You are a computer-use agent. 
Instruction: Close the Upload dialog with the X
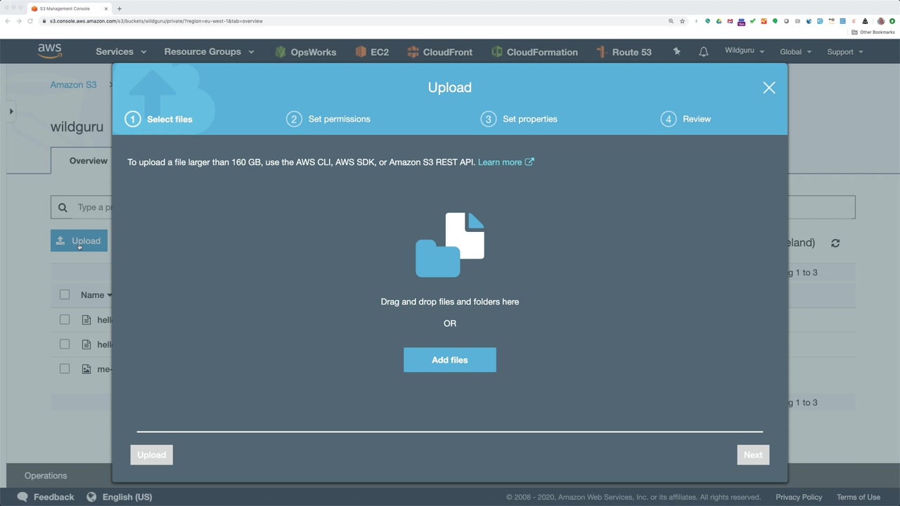click(x=769, y=88)
